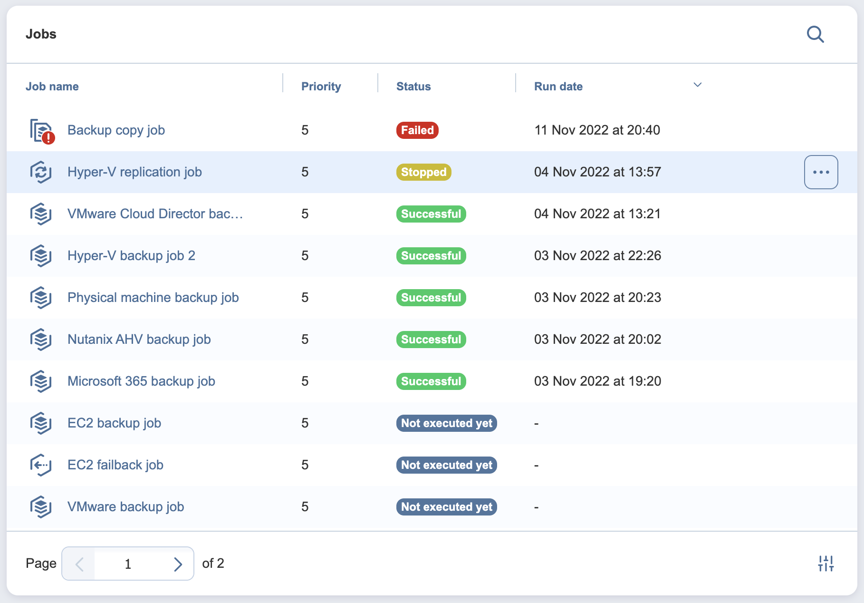Click the 'of 2' page count text
The height and width of the screenshot is (603, 864).
tap(213, 564)
